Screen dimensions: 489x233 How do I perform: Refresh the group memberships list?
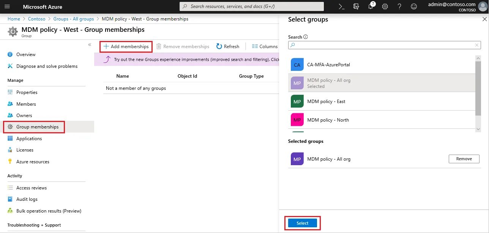228,47
